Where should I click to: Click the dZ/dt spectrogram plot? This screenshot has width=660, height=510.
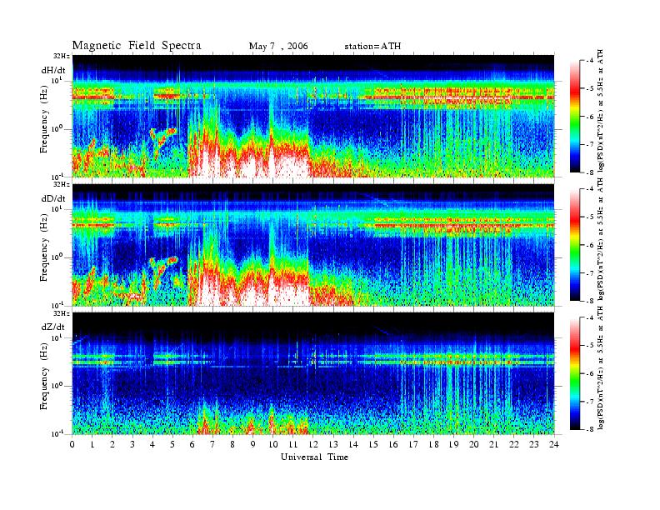click(313, 372)
